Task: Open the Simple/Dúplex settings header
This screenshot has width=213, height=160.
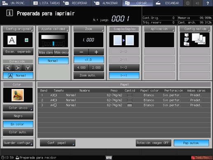Action: point(124,29)
